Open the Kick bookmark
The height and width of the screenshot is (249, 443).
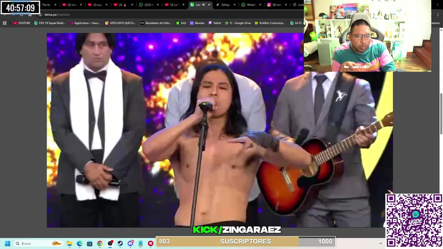[181, 23]
